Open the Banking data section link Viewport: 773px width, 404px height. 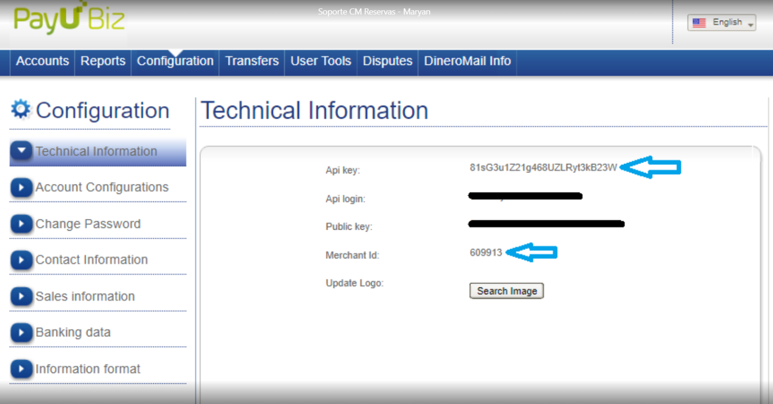(73, 332)
